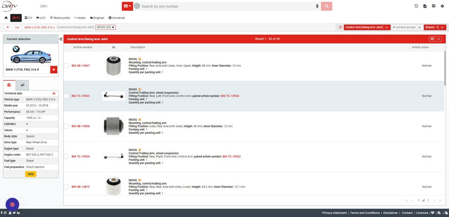Remove BMW 3 vehicle with red X
The width and height of the screenshot is (449, 217).
(54, 70)
